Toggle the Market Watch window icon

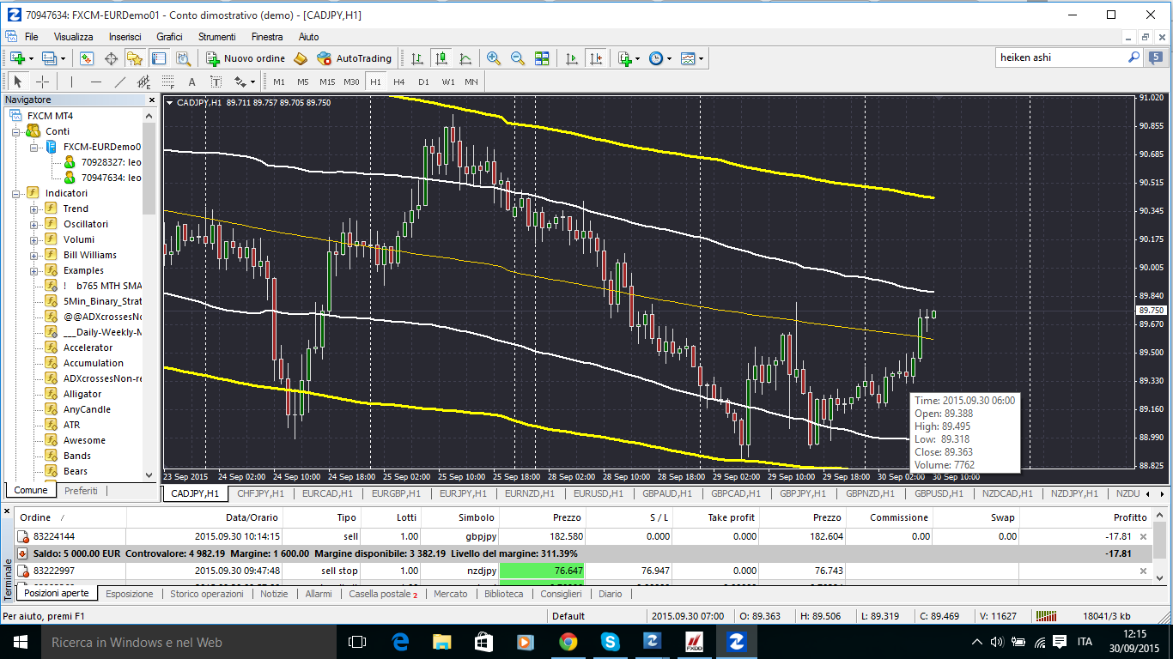point(87,58)
